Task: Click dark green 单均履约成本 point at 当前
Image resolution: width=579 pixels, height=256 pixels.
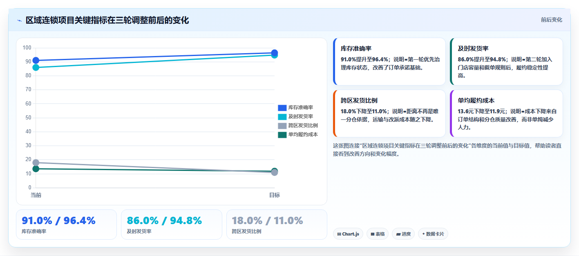Action: 36,169
